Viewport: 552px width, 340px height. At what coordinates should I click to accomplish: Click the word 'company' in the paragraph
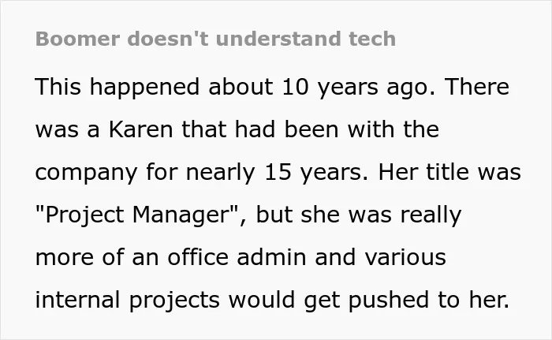(86, 174)
